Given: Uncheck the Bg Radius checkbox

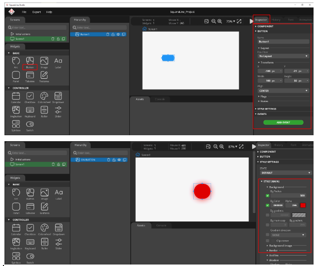Looking at the screenshot, I should click(267, 196).
